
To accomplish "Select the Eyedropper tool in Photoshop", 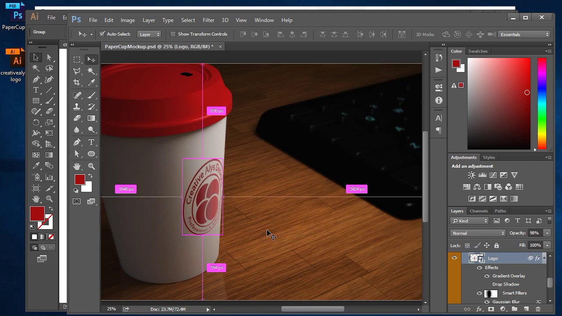I will [x=91, y=83].
